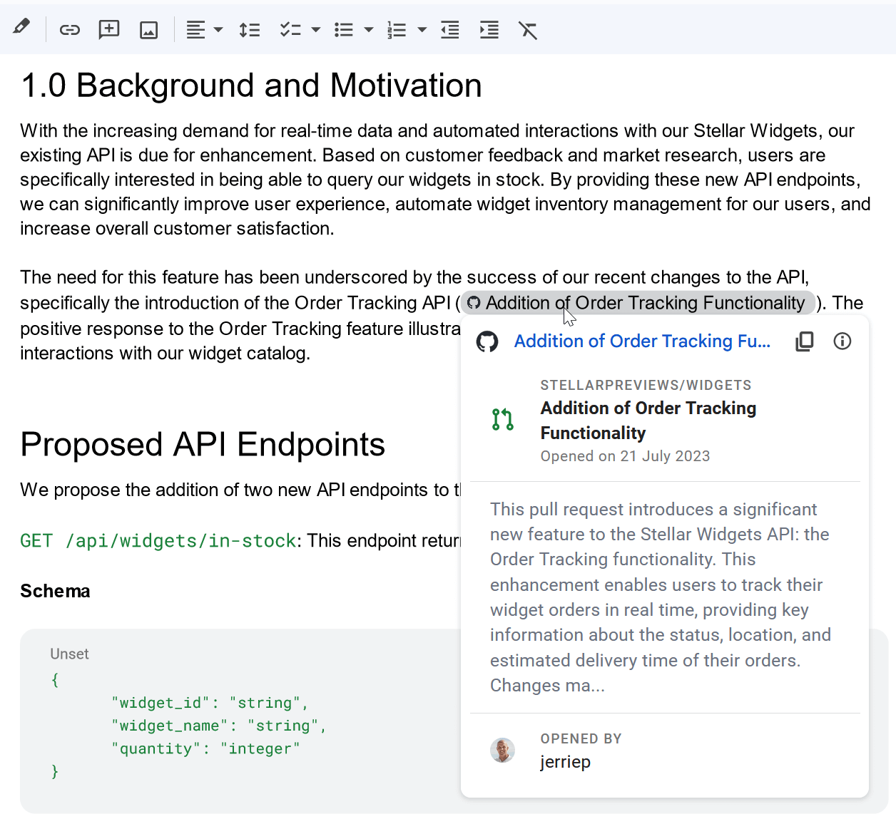Add a comment
Viewport: 896px width, 819px height.
tap(108, 30)
